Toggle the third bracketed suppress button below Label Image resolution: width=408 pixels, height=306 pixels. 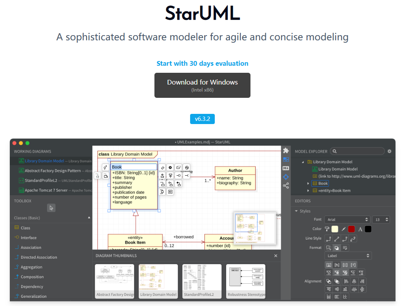[x=345, y=265]
